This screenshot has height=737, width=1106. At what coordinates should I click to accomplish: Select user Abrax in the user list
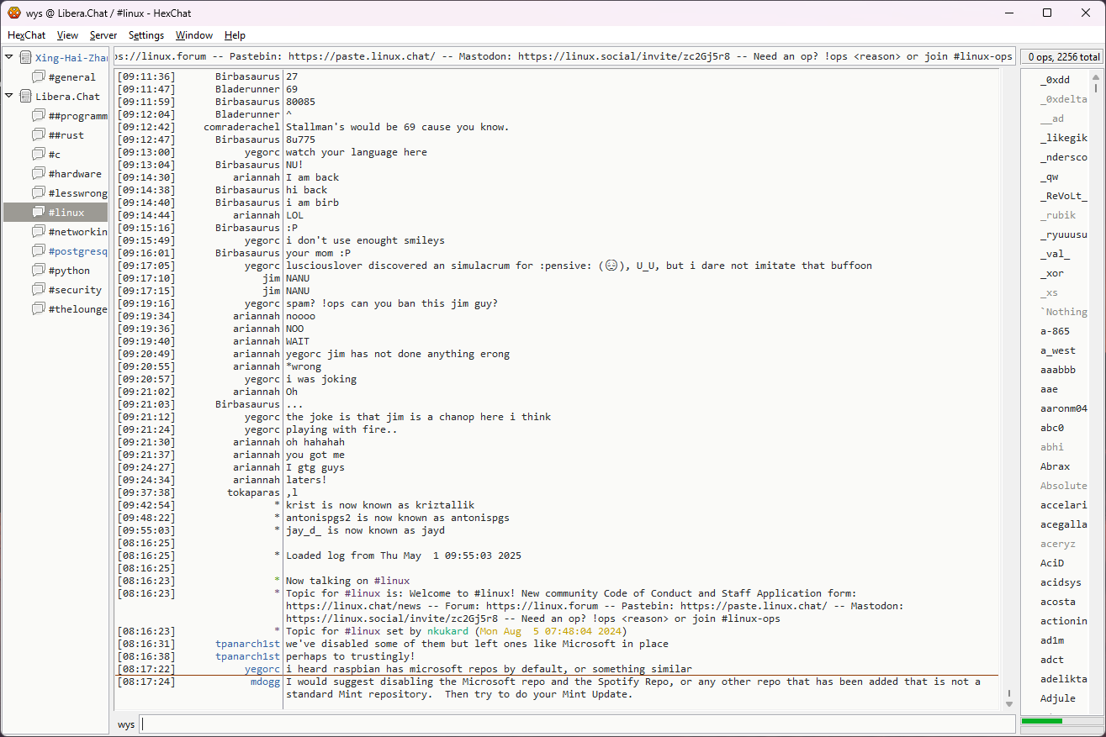1055,466
